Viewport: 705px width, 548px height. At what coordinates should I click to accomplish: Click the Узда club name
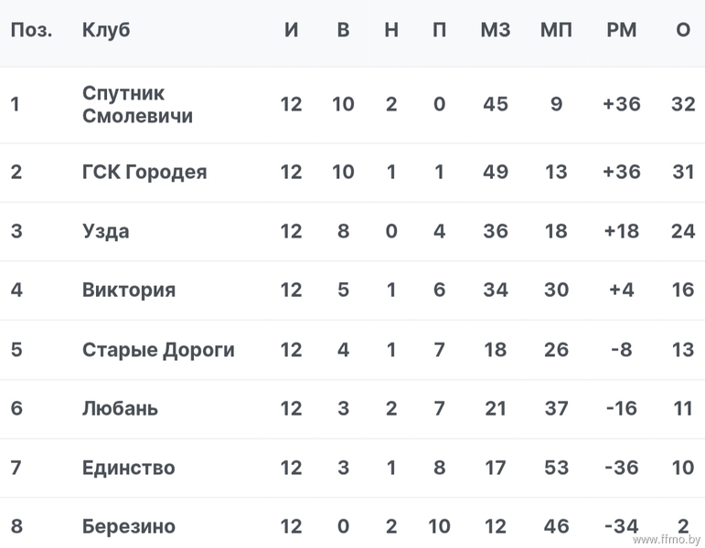pos(106,231)
